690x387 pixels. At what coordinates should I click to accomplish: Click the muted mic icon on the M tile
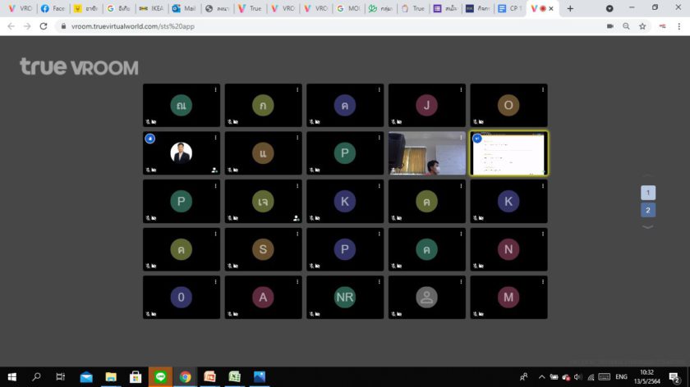point(476,313)
